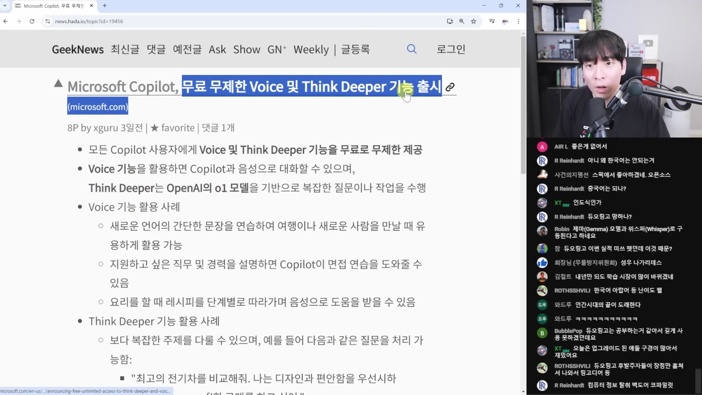Click the profile avatar in Chrome toolbar
The image size is (702, 395).
[x=505, y=21]
